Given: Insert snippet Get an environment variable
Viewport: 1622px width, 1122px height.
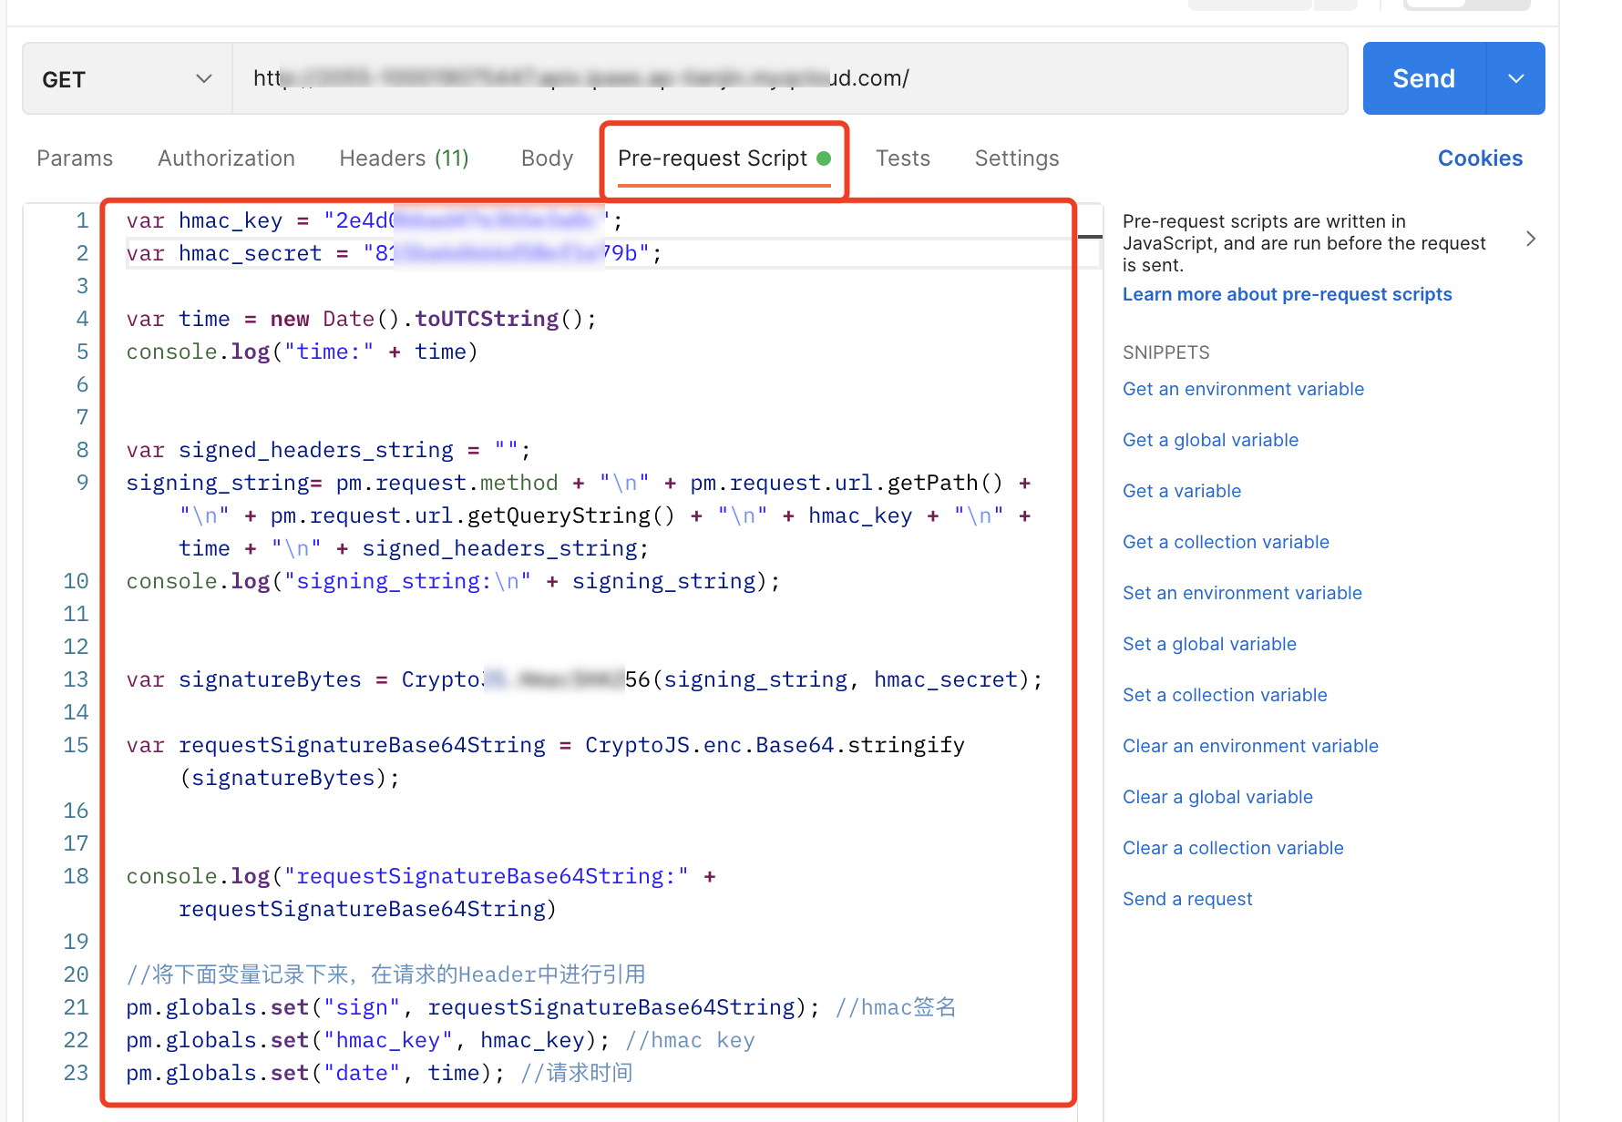Looking at the screenshot, I should click(x=1243, y=389).
